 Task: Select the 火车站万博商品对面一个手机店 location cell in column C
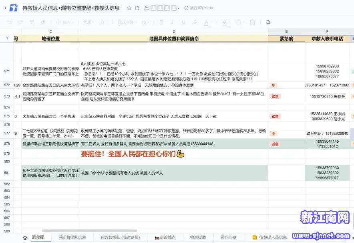click(50, 116)
